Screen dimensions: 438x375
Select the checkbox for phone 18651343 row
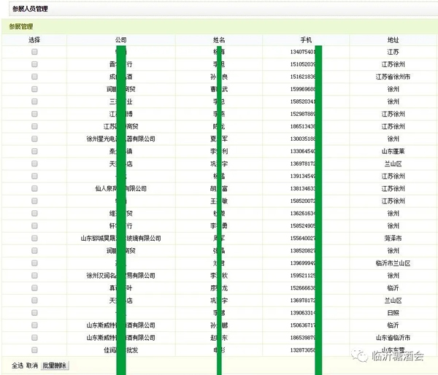[34, 126]
